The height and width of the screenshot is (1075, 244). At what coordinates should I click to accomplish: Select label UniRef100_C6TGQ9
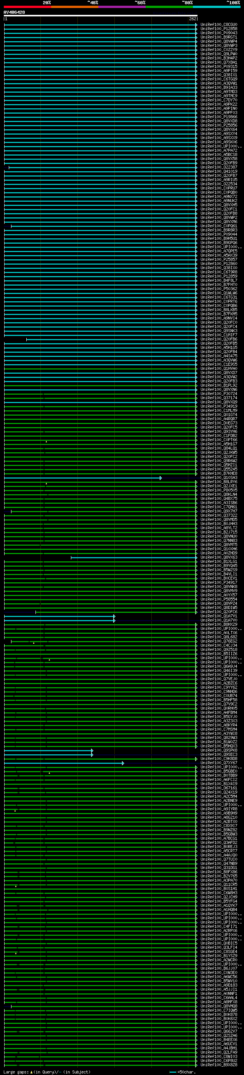219,79
